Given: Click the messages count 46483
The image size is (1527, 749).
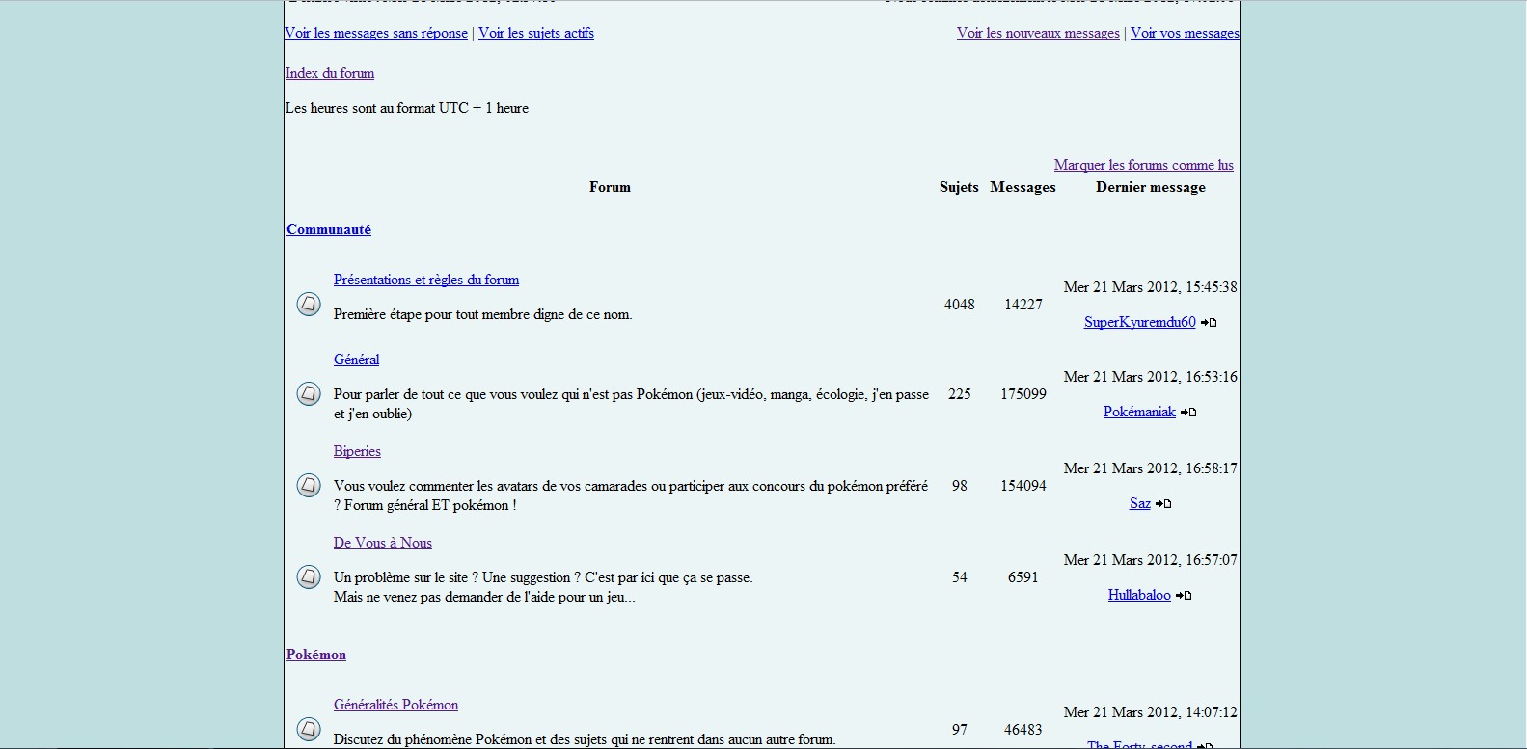Looking at the screenshot, I should tap(1023, 730).
